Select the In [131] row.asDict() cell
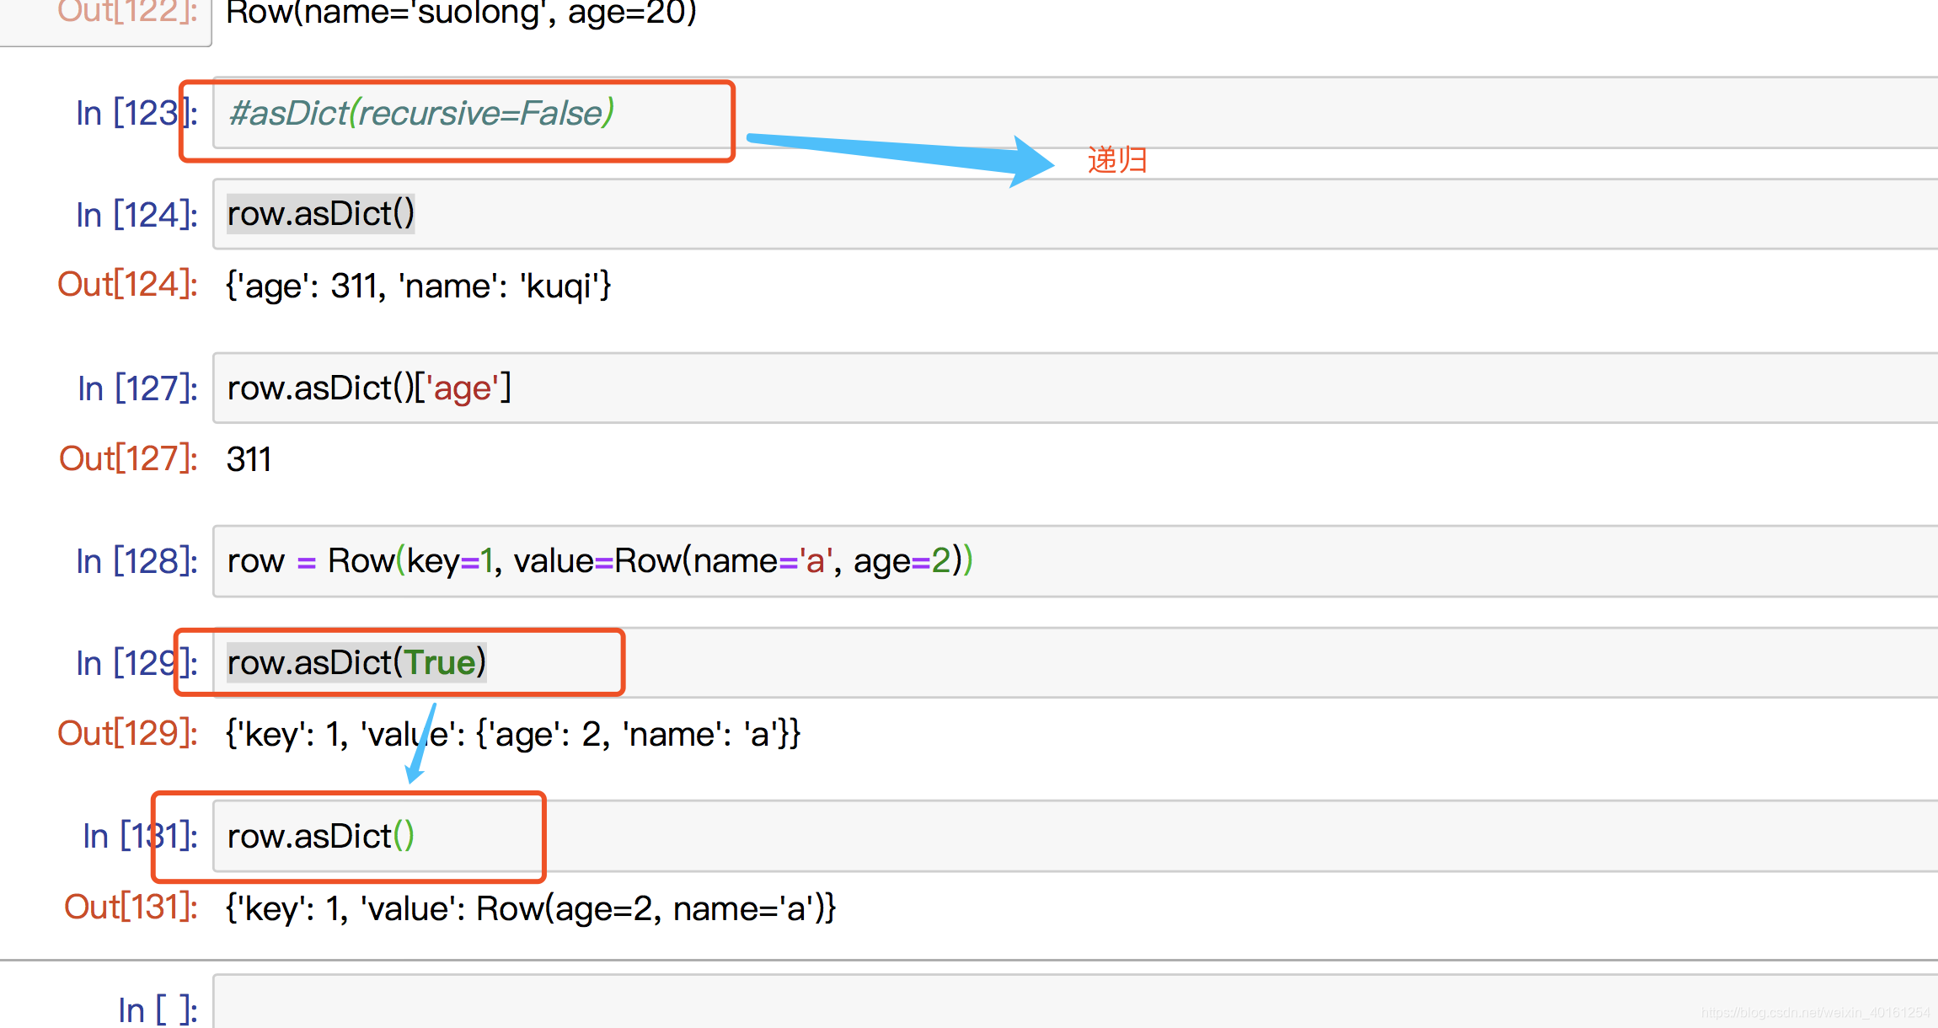This screenshot has height=1028, width=1938. tap(1075, 836)
